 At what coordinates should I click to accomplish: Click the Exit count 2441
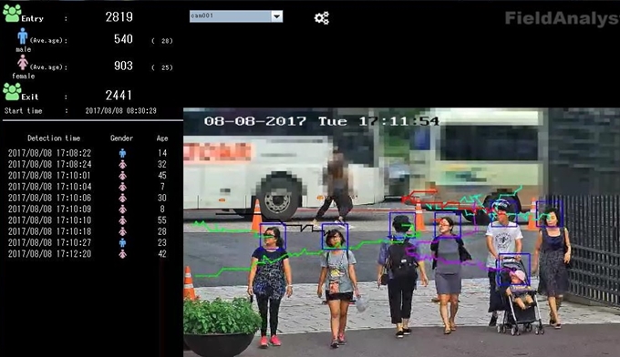pos(119,96)
